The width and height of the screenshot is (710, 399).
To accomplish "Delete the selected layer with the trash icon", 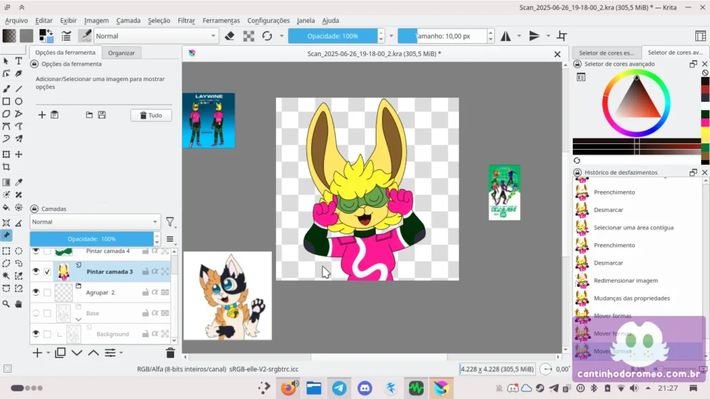I will (x=171, y=353).
